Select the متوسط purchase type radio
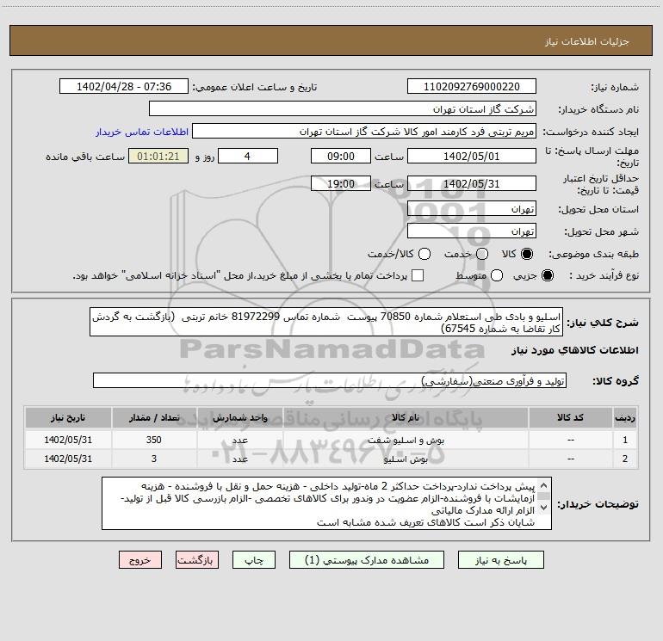This screenshot has width=663, height=641. click(497, 275)
